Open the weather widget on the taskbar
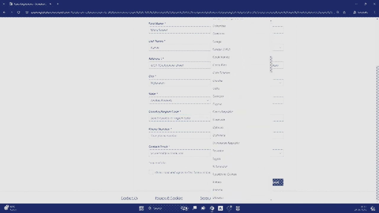This screenshot has width=379, height=213. [10, 208]
